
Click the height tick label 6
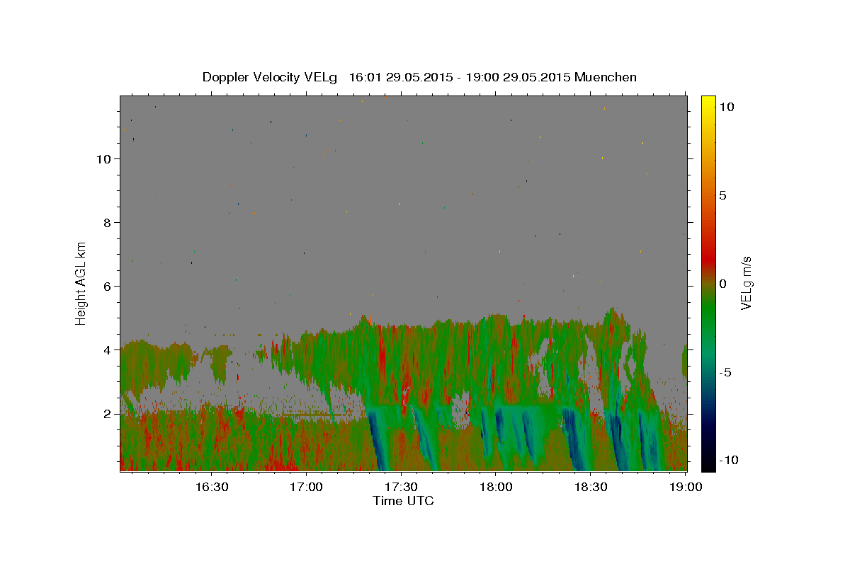click(x=107, y=287)
